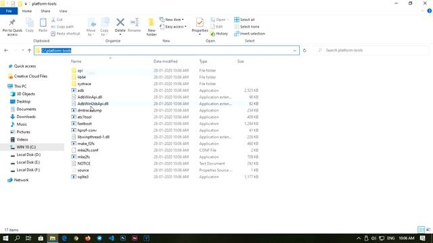Click Select none in ribbon
The image size is (433, 243).
247,26
